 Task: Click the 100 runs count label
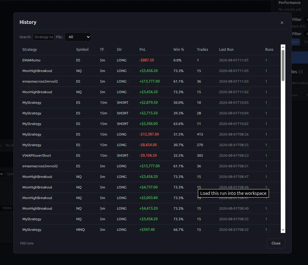(27, 243)
